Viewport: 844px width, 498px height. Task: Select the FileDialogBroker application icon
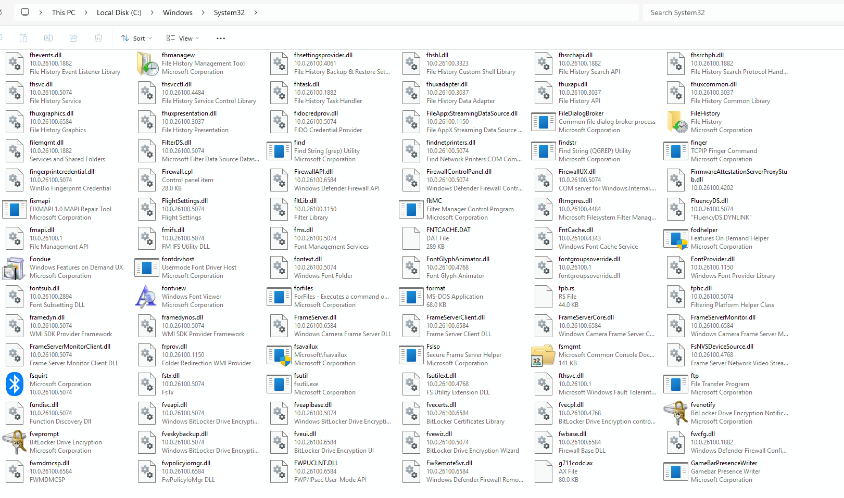[x=544, y=122]
